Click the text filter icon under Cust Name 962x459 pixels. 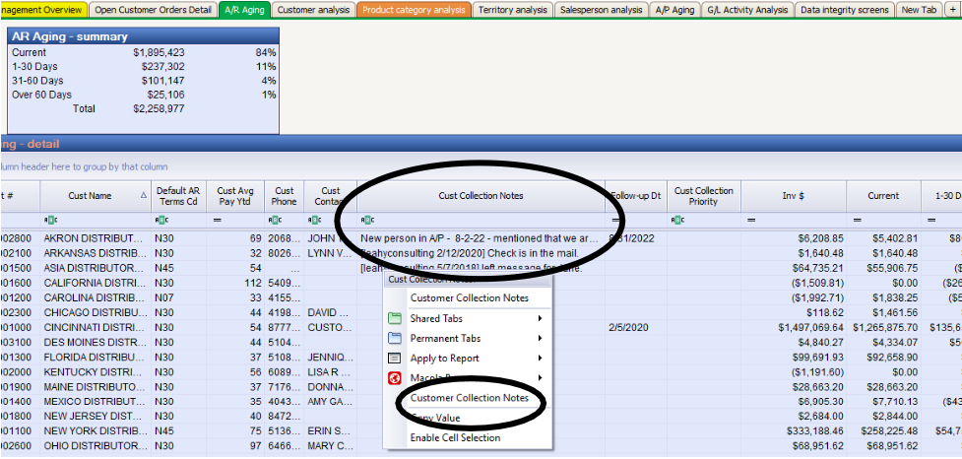49,220
